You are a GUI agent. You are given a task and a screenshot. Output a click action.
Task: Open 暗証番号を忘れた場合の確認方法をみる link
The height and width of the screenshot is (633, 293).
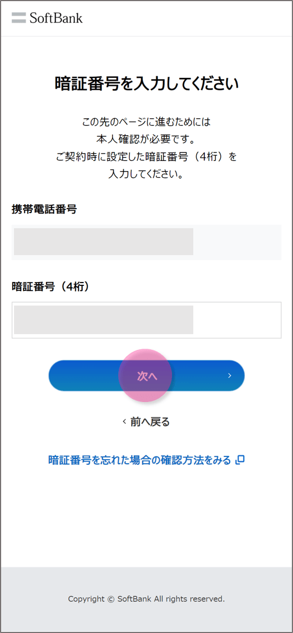tap(139, 460)
